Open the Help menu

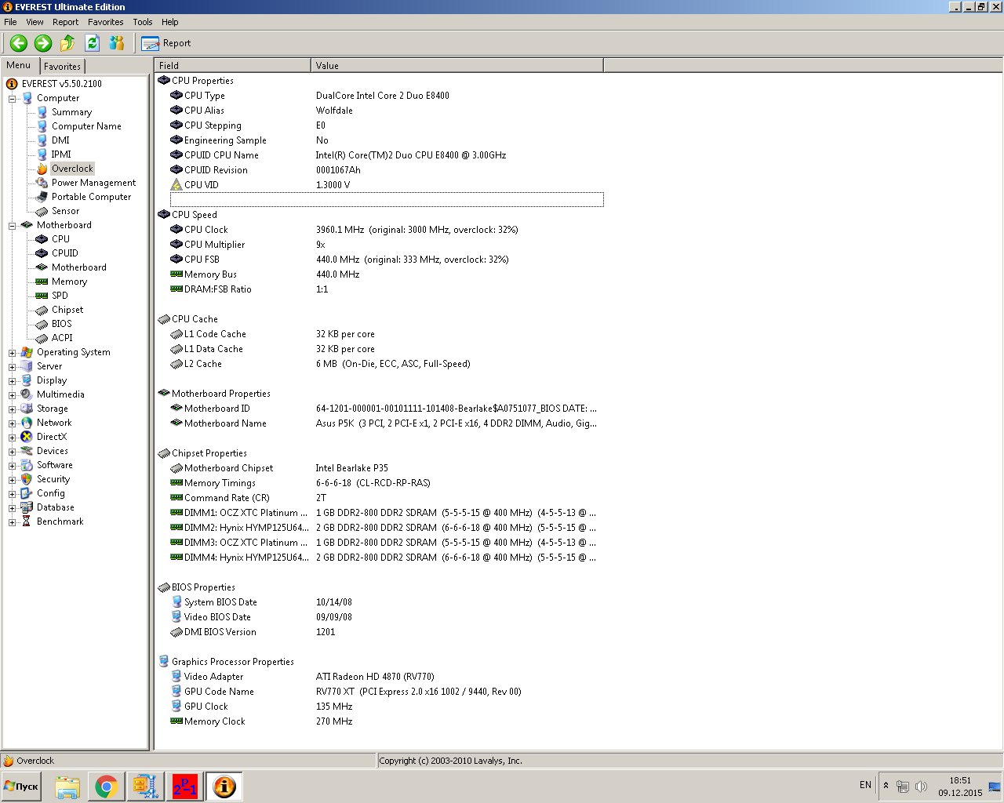[170, 22]
